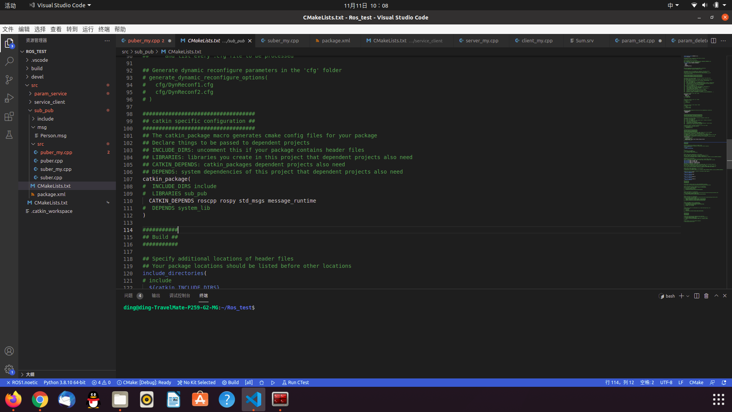Expand the build folder

(37, 68)
